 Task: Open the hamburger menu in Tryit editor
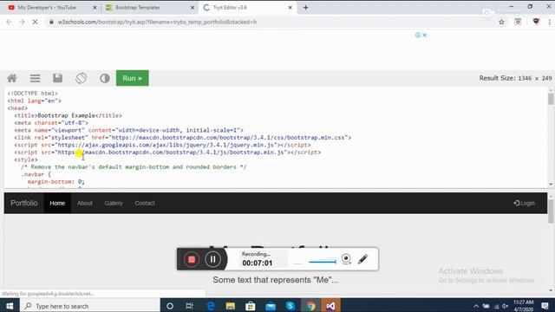(x=35, y=78)
